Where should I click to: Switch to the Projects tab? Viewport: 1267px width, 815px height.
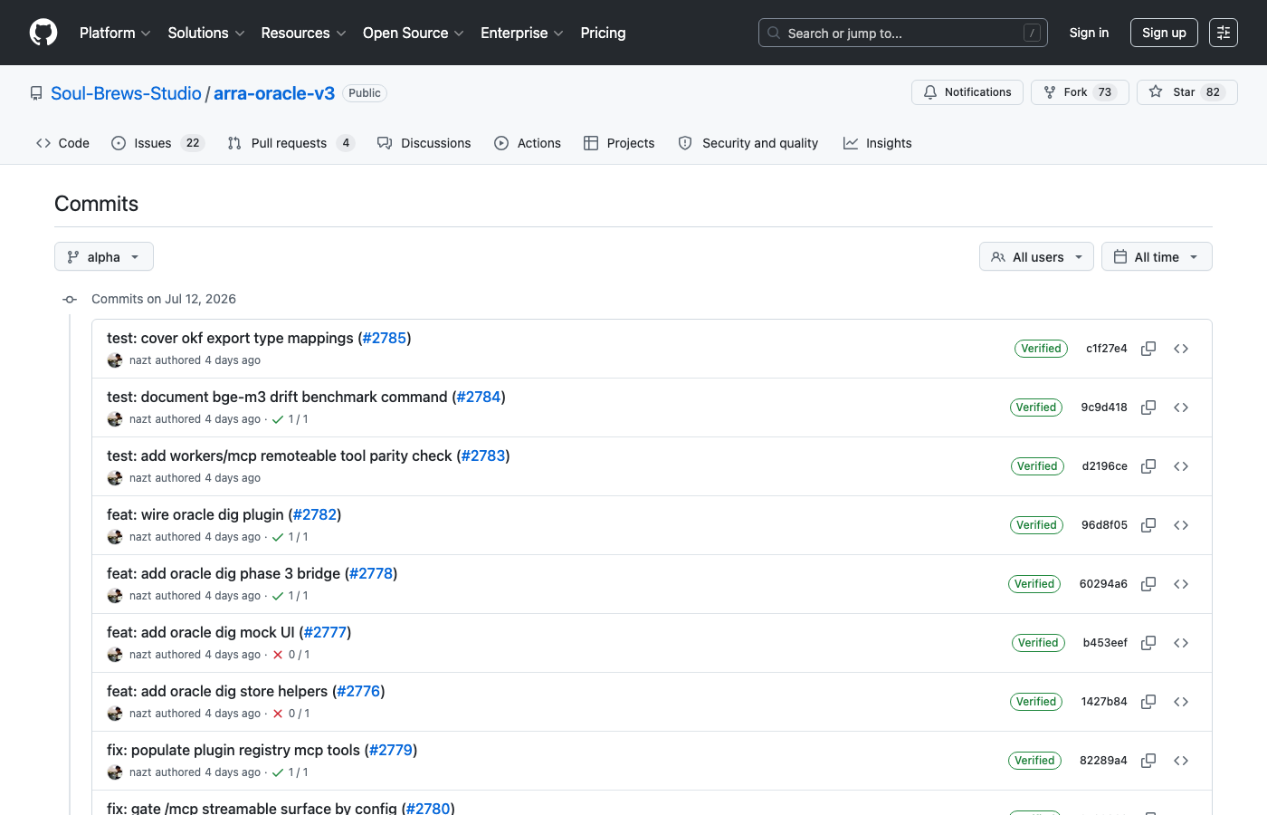[x=619, y=143]
